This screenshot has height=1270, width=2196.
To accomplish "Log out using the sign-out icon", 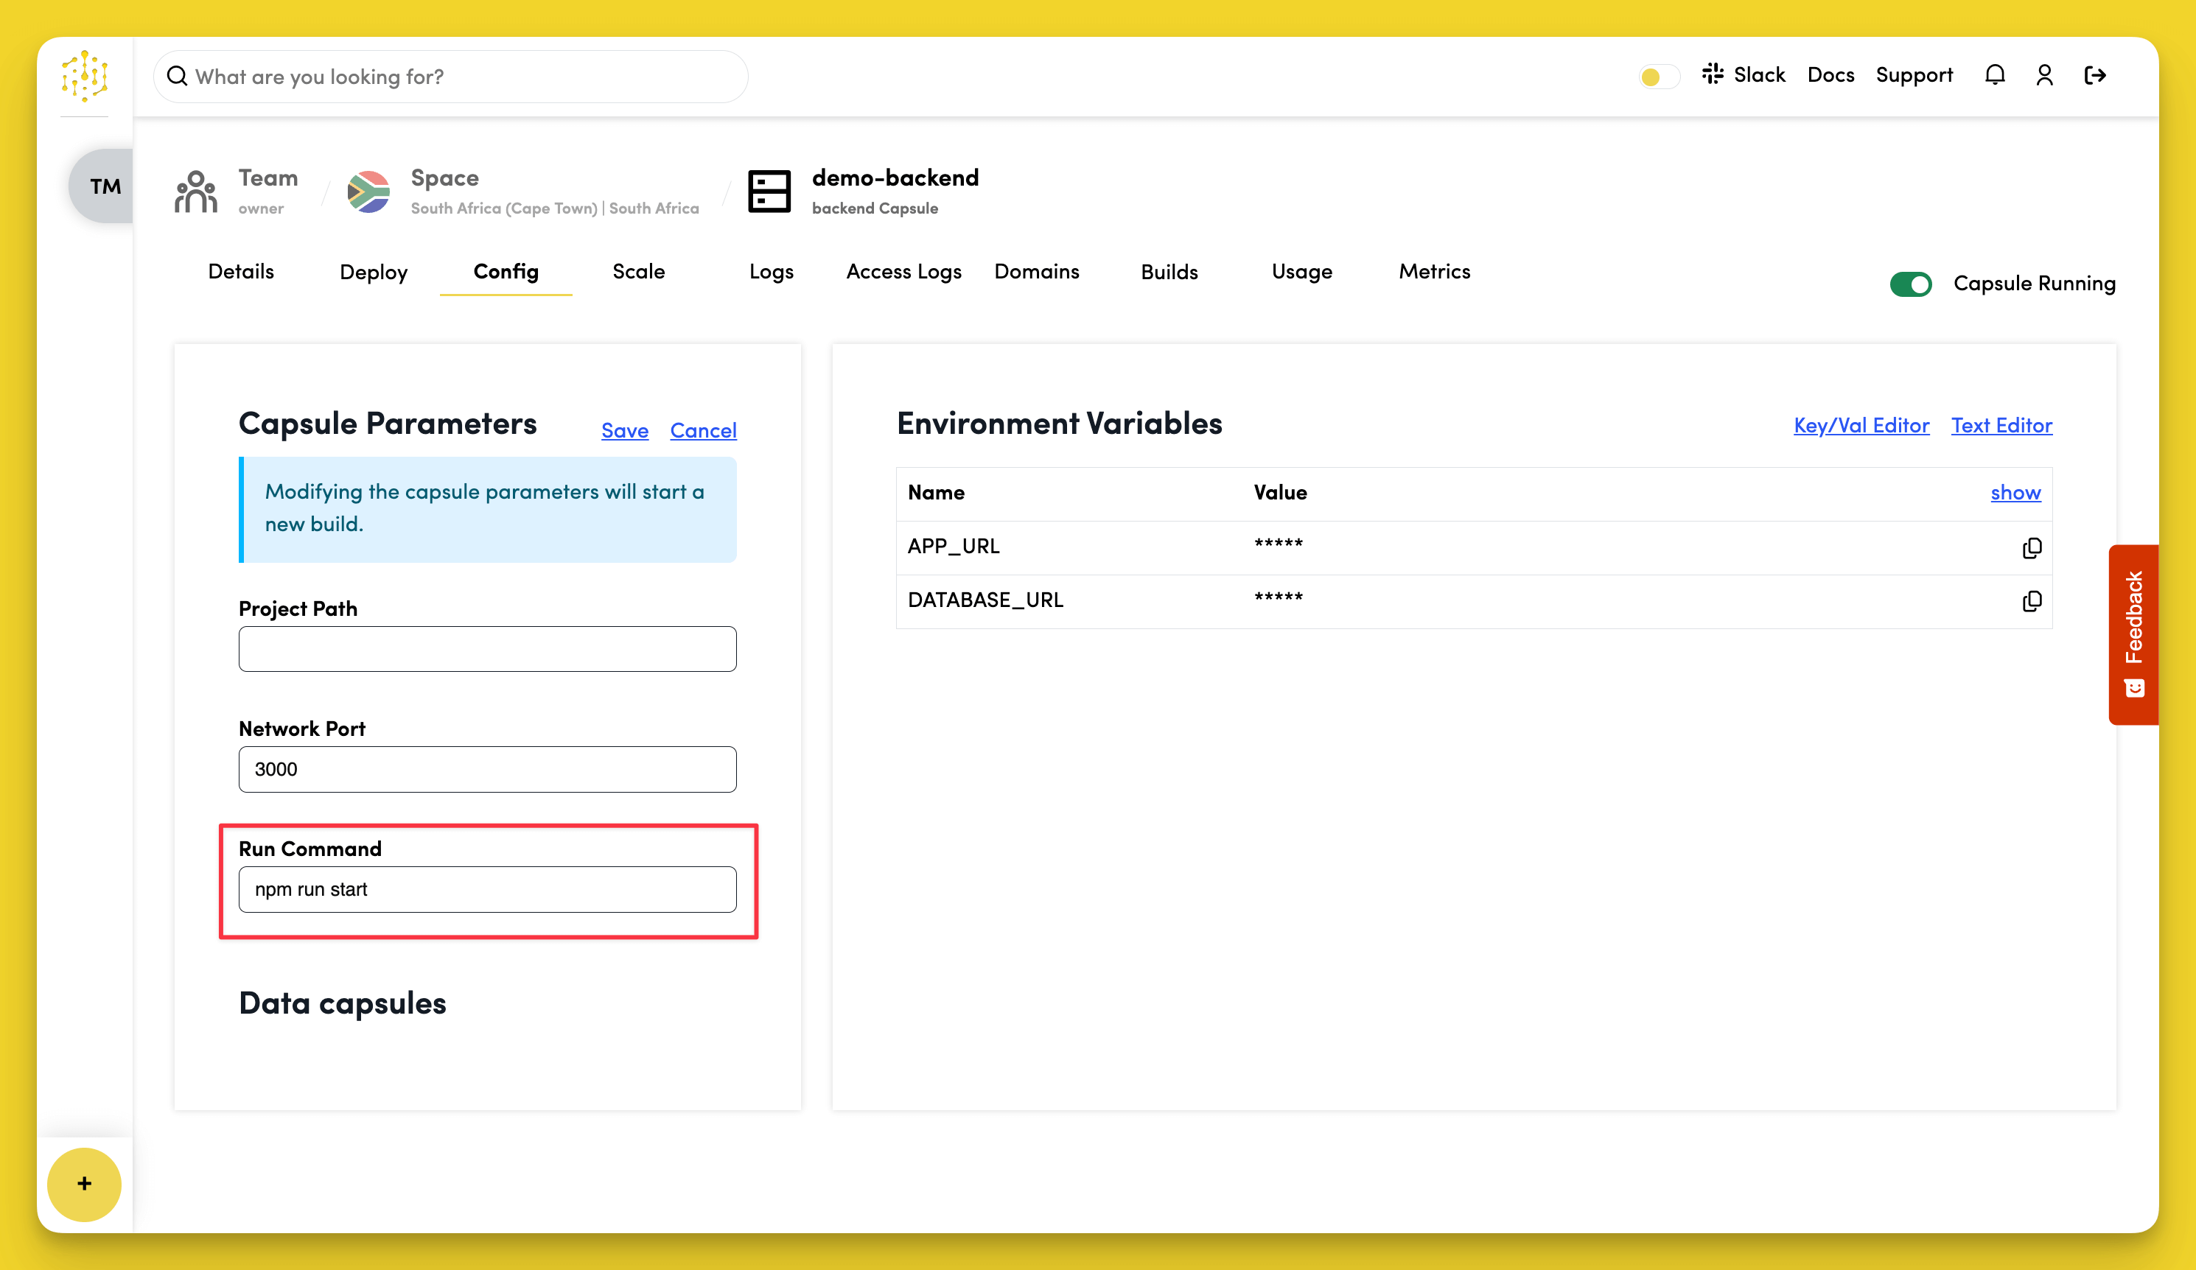I will [x=2096, y=75].
